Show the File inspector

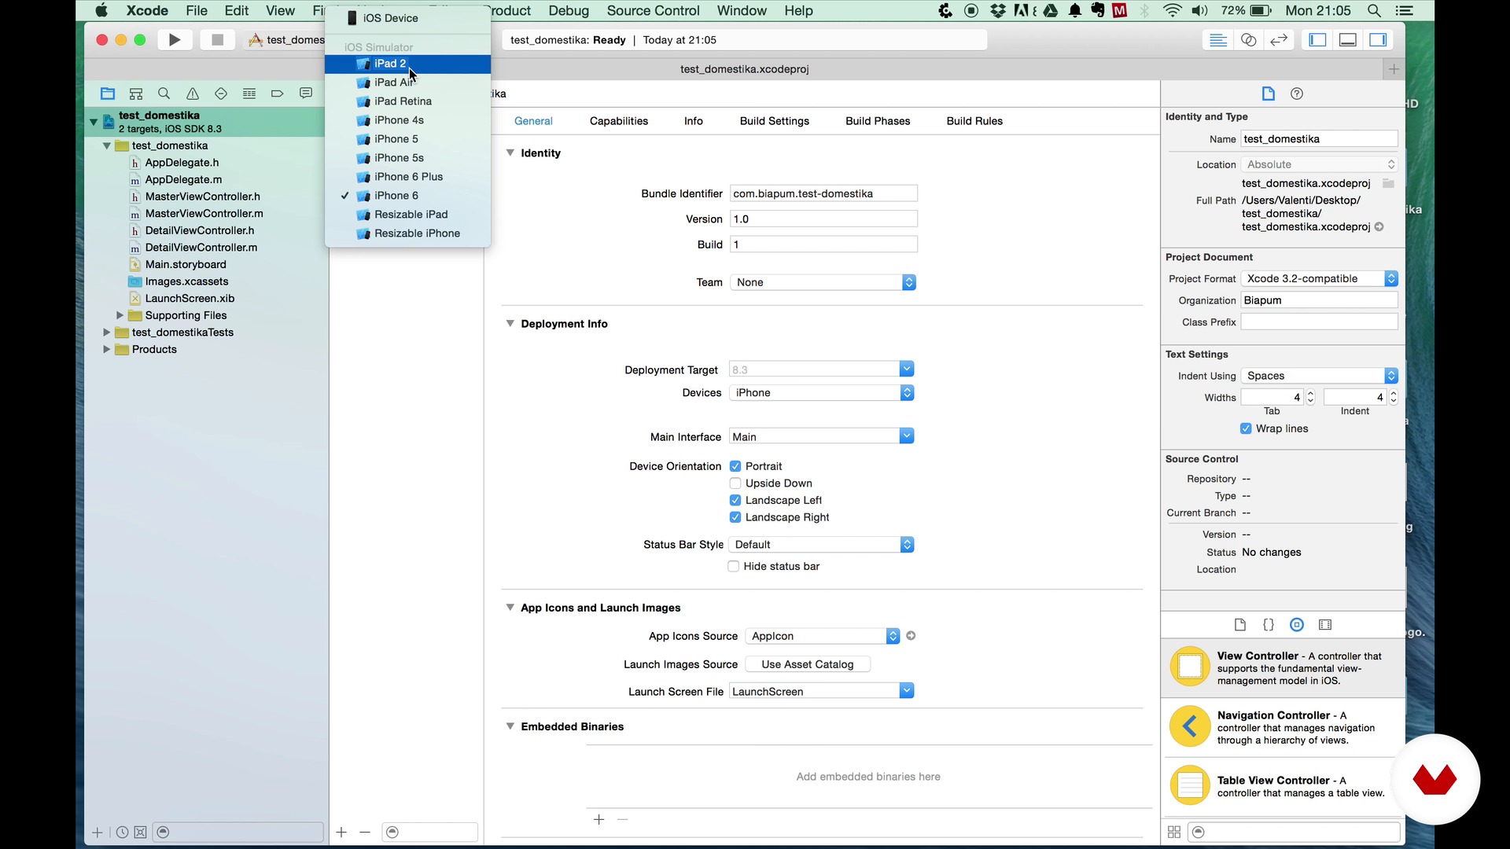coord(1269,94)
